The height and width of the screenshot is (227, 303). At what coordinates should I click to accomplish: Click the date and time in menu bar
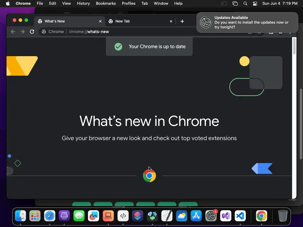tap(280, 3)
